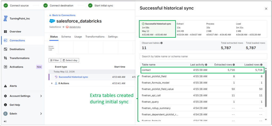Click the Connect source step label
This screenshot has width=272, height=126.
click(19, 6)
